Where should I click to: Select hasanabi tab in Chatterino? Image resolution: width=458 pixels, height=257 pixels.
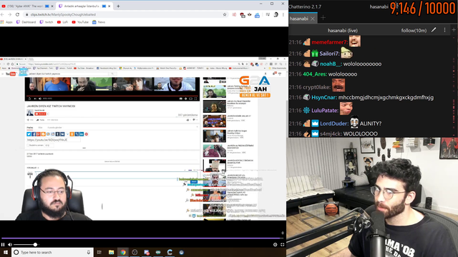tap(299, 19)
